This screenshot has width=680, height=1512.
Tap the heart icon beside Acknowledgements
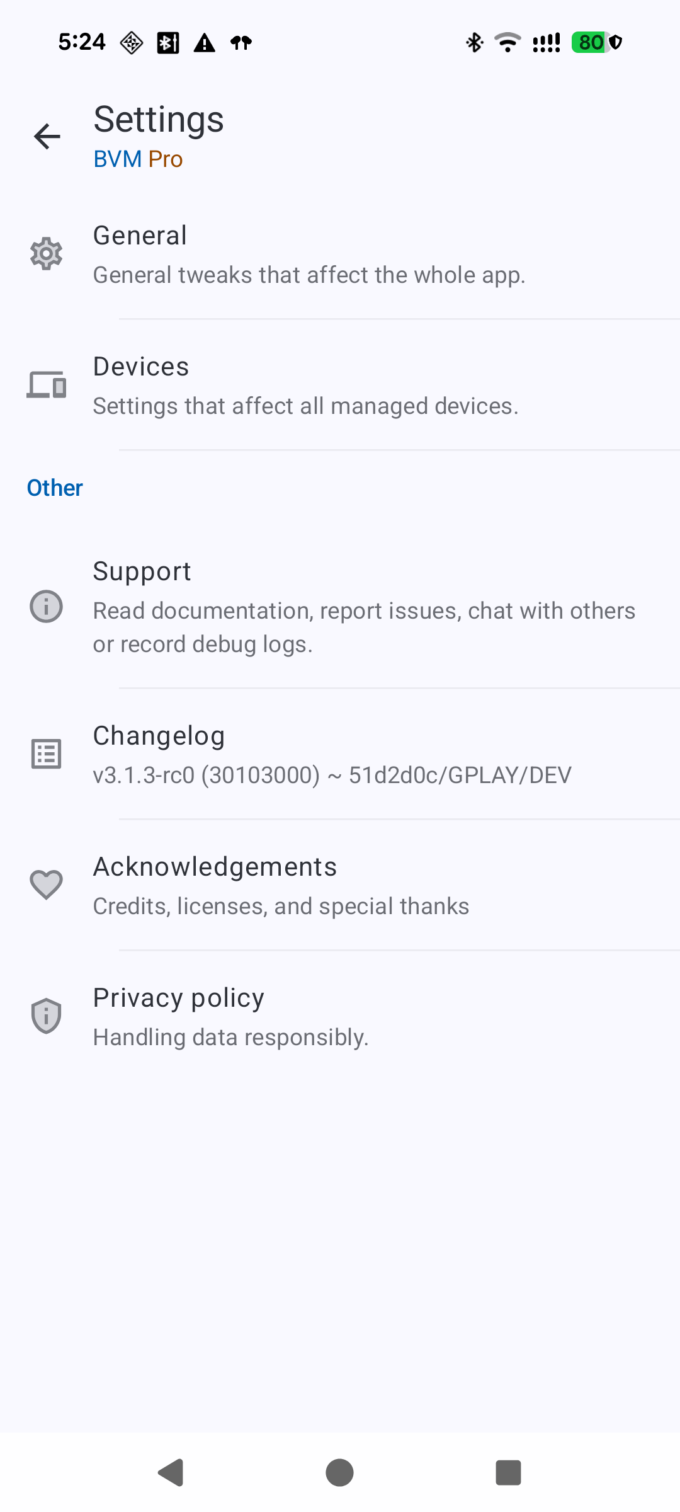(47, 885)
